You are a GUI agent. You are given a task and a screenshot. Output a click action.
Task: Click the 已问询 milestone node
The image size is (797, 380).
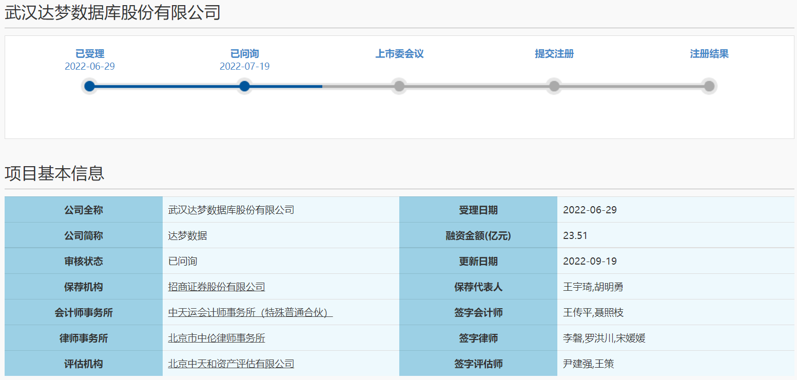pos(244,86)
